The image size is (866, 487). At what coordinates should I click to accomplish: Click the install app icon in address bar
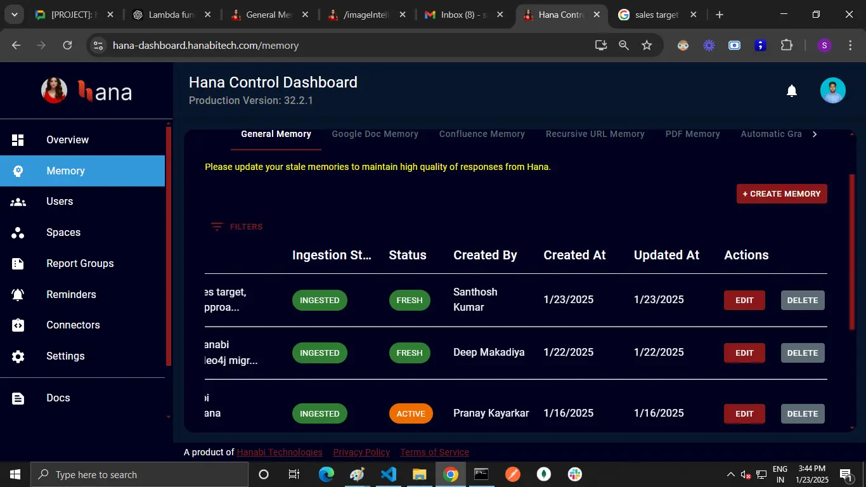pos(600,45)
